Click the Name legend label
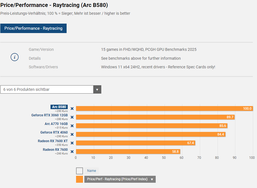The width and height of the screenshot is (257, 188). 92,171
